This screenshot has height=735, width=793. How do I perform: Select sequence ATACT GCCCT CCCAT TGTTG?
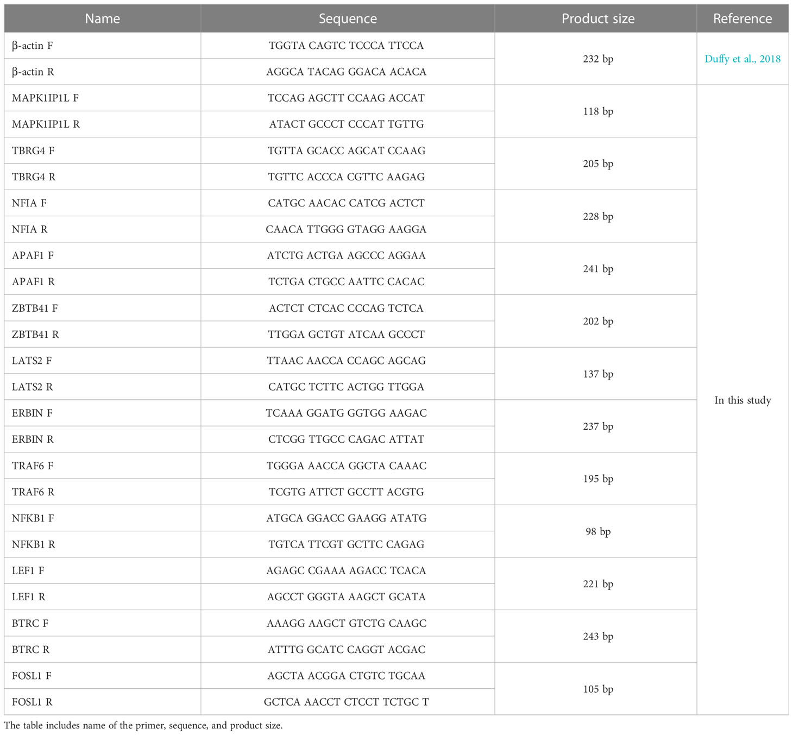click(347, 124)
